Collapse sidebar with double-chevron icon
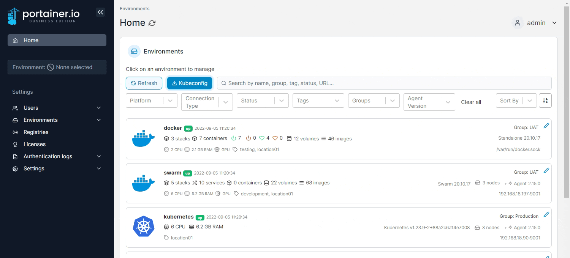 tap(100, 12)
